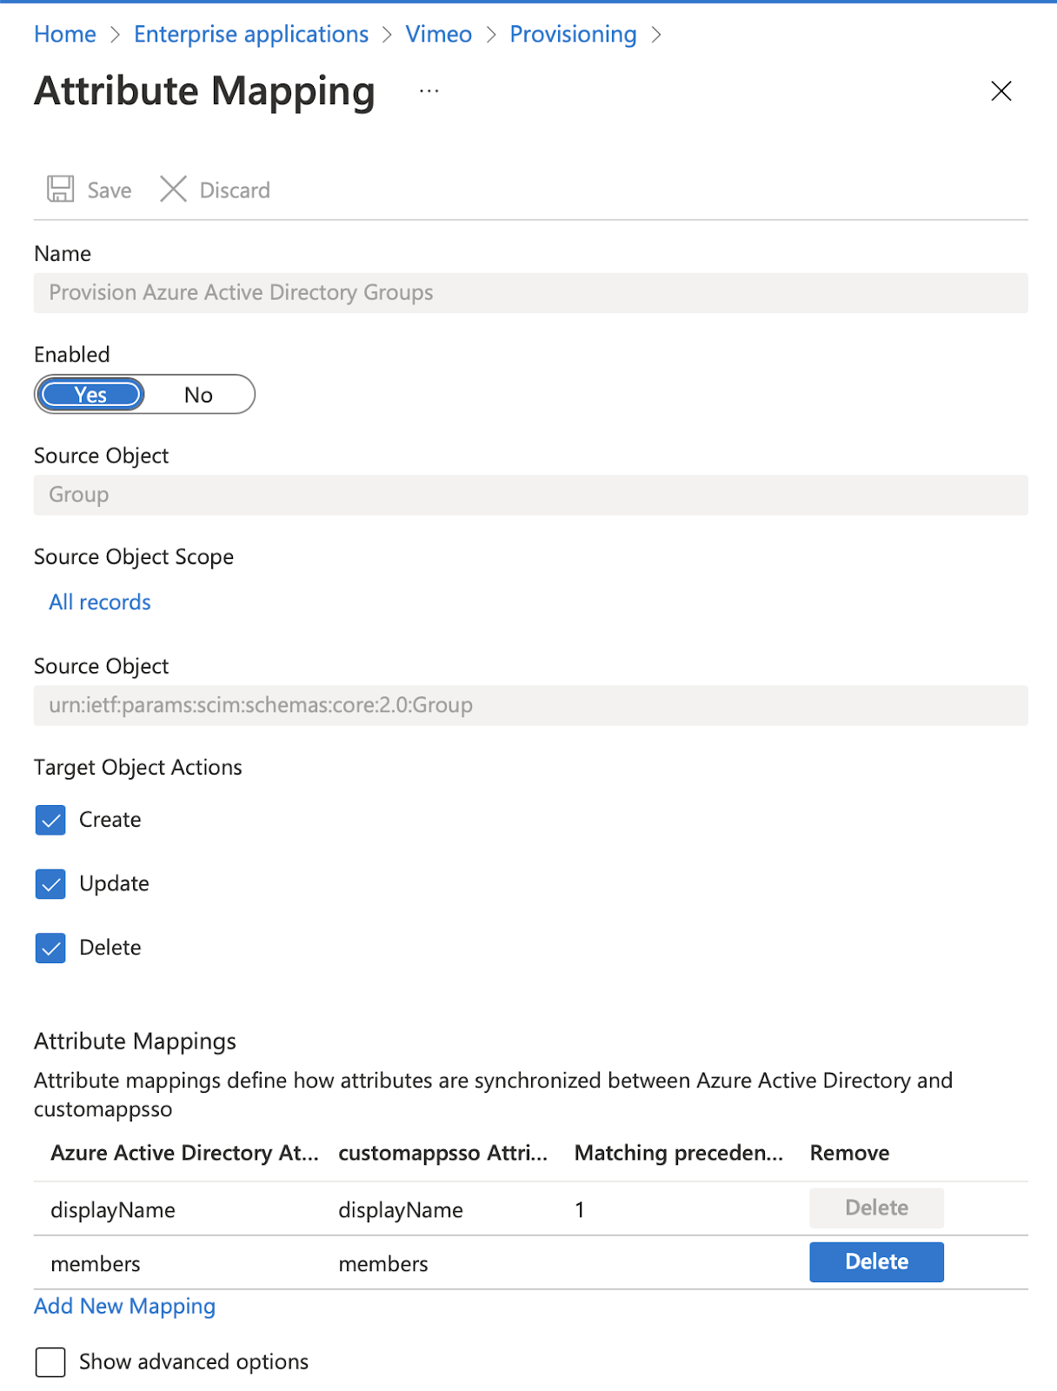The image size is (1057, 1391).
Task: Uncheck the Delete target action checkbox
Action: [x=50, y=948]
